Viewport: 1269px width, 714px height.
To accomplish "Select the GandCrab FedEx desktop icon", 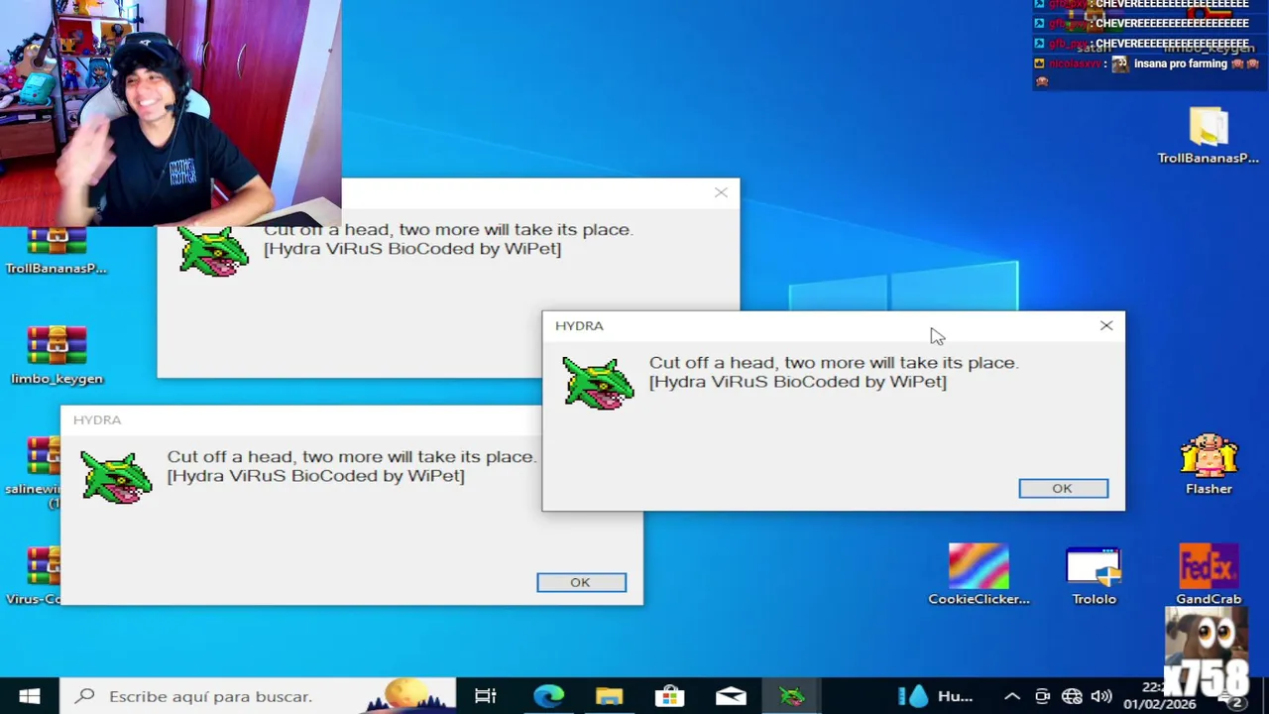I will [1209, 574].
